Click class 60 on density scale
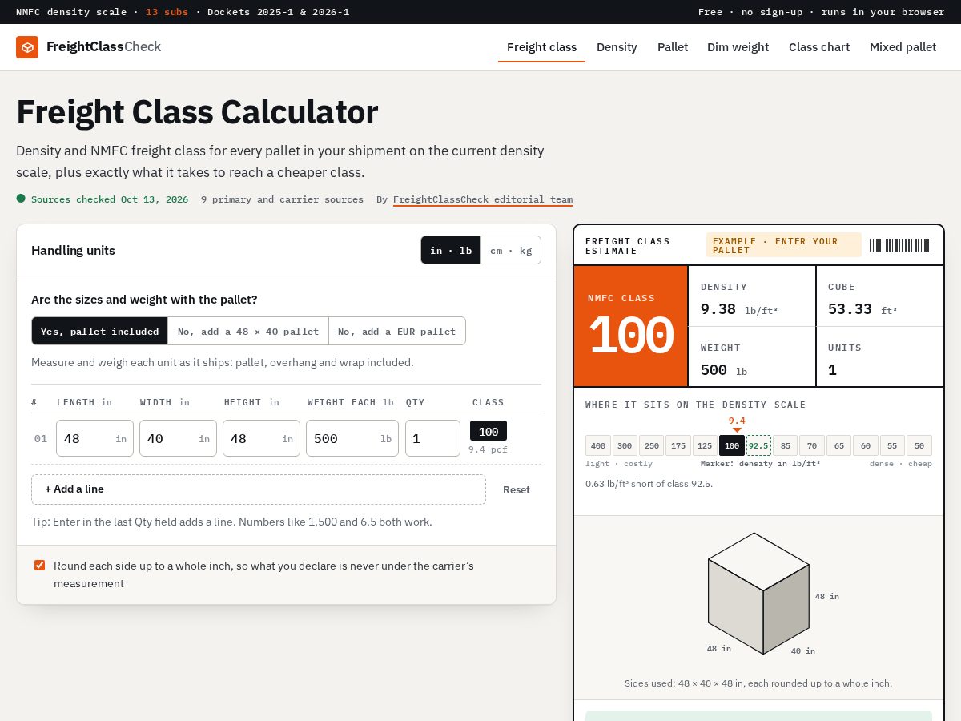Viewport: 961px width, 721px height. click(866, 445)
